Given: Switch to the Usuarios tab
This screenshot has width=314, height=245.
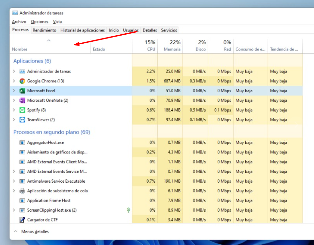Looking at the screenshot, I should coord(131,30).
